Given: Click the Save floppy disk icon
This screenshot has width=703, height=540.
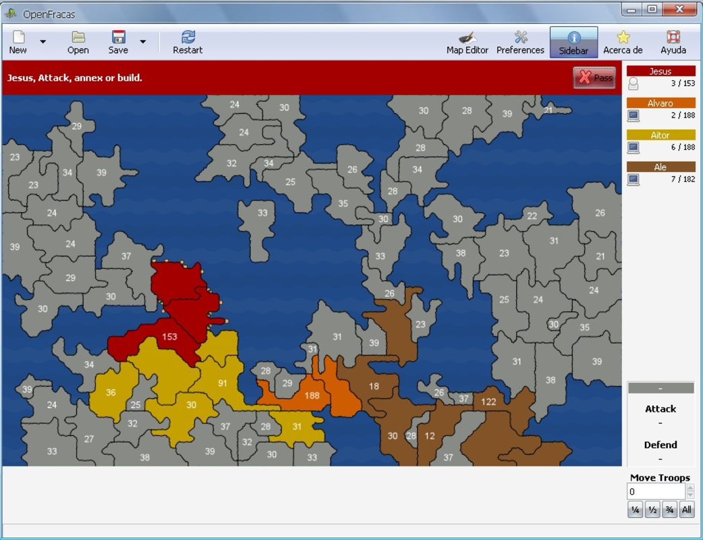Looking at the screenshot, I should pyautogui.click(x=118, y=36).
